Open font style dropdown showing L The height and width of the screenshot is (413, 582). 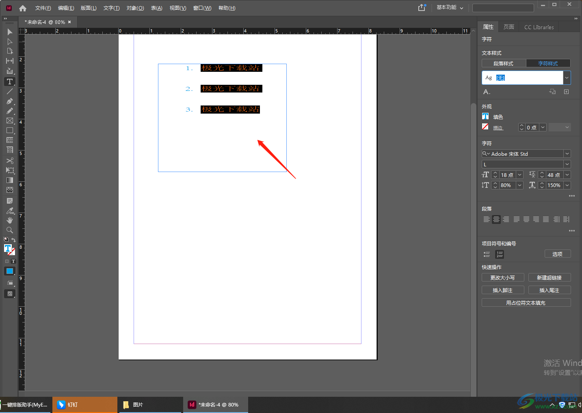point(567,164)
